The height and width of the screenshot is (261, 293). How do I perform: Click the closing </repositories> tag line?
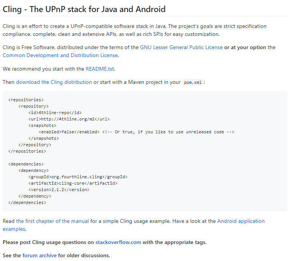(x=27, y=151)
